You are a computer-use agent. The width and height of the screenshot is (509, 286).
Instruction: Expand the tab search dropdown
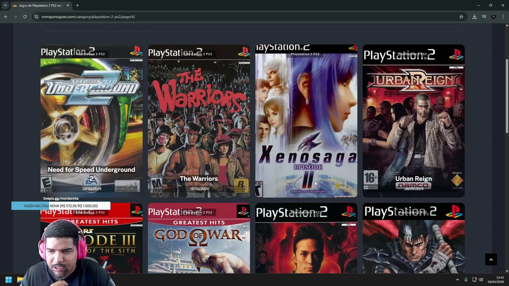click(x=5, y=6)
